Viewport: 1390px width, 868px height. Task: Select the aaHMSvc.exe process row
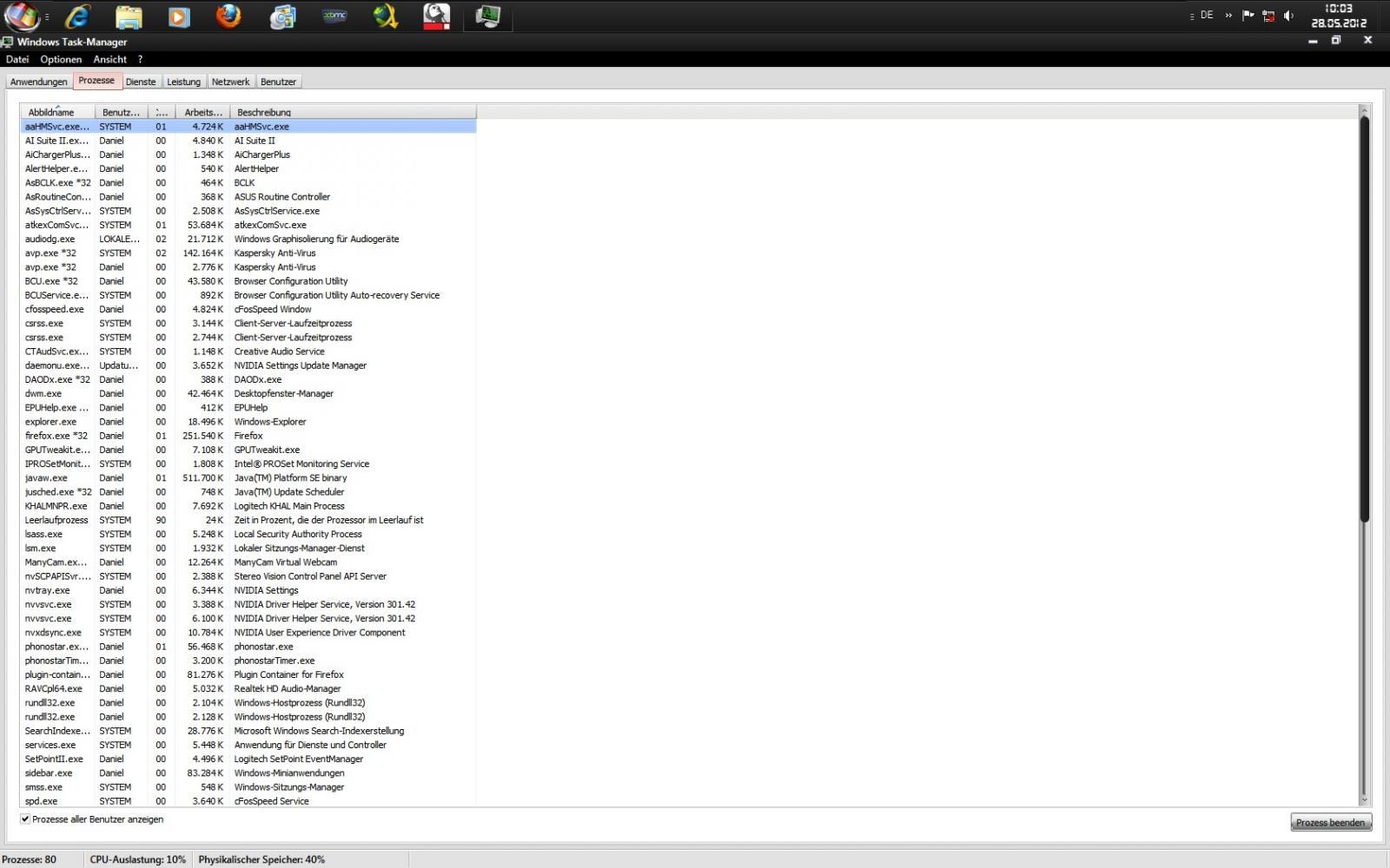(248, 127)
